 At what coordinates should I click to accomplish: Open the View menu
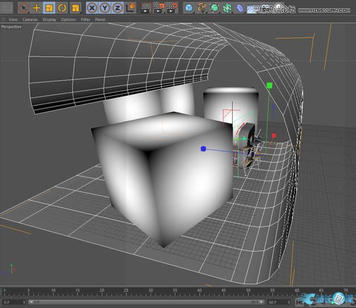[x=12, y=20]
